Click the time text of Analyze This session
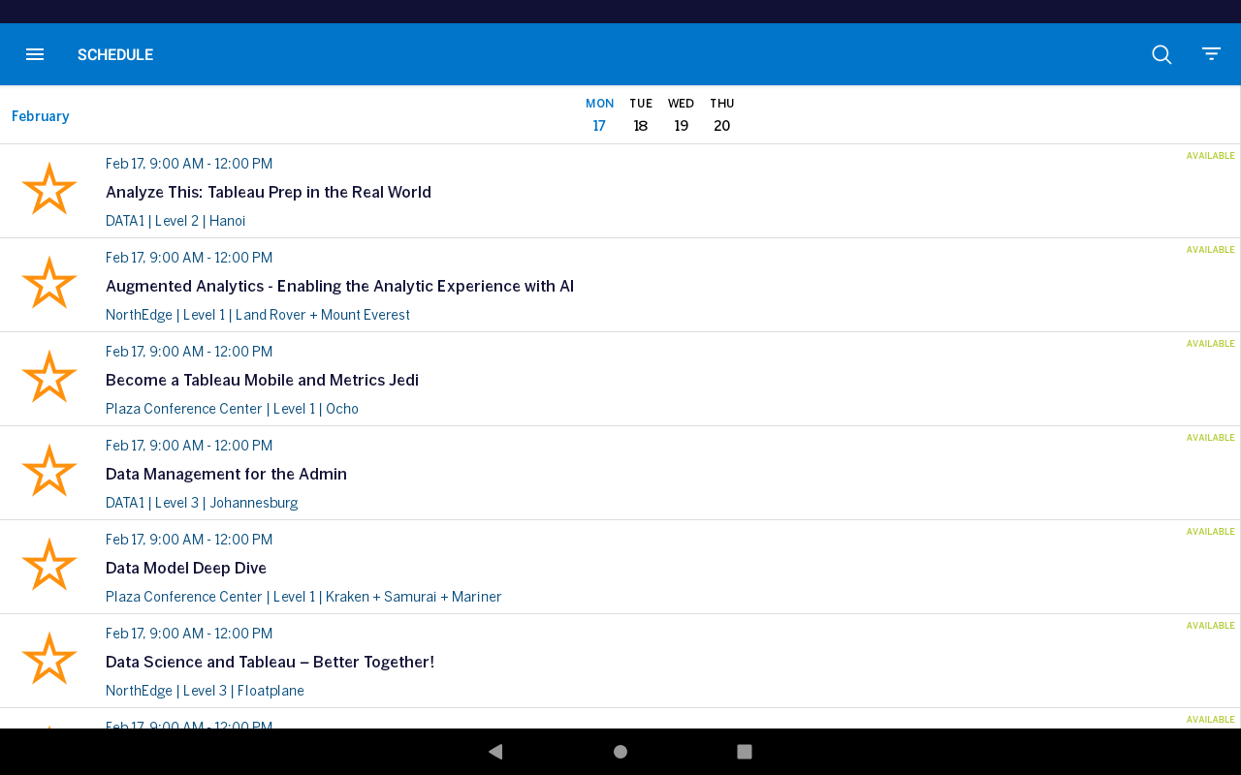1241x775 pixels. click(189, 164)
